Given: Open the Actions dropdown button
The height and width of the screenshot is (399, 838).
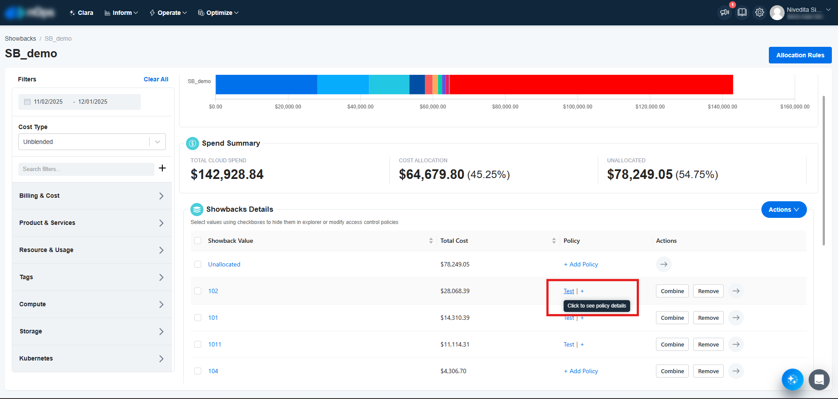Looking at the screenshot, I should point(784,210).
